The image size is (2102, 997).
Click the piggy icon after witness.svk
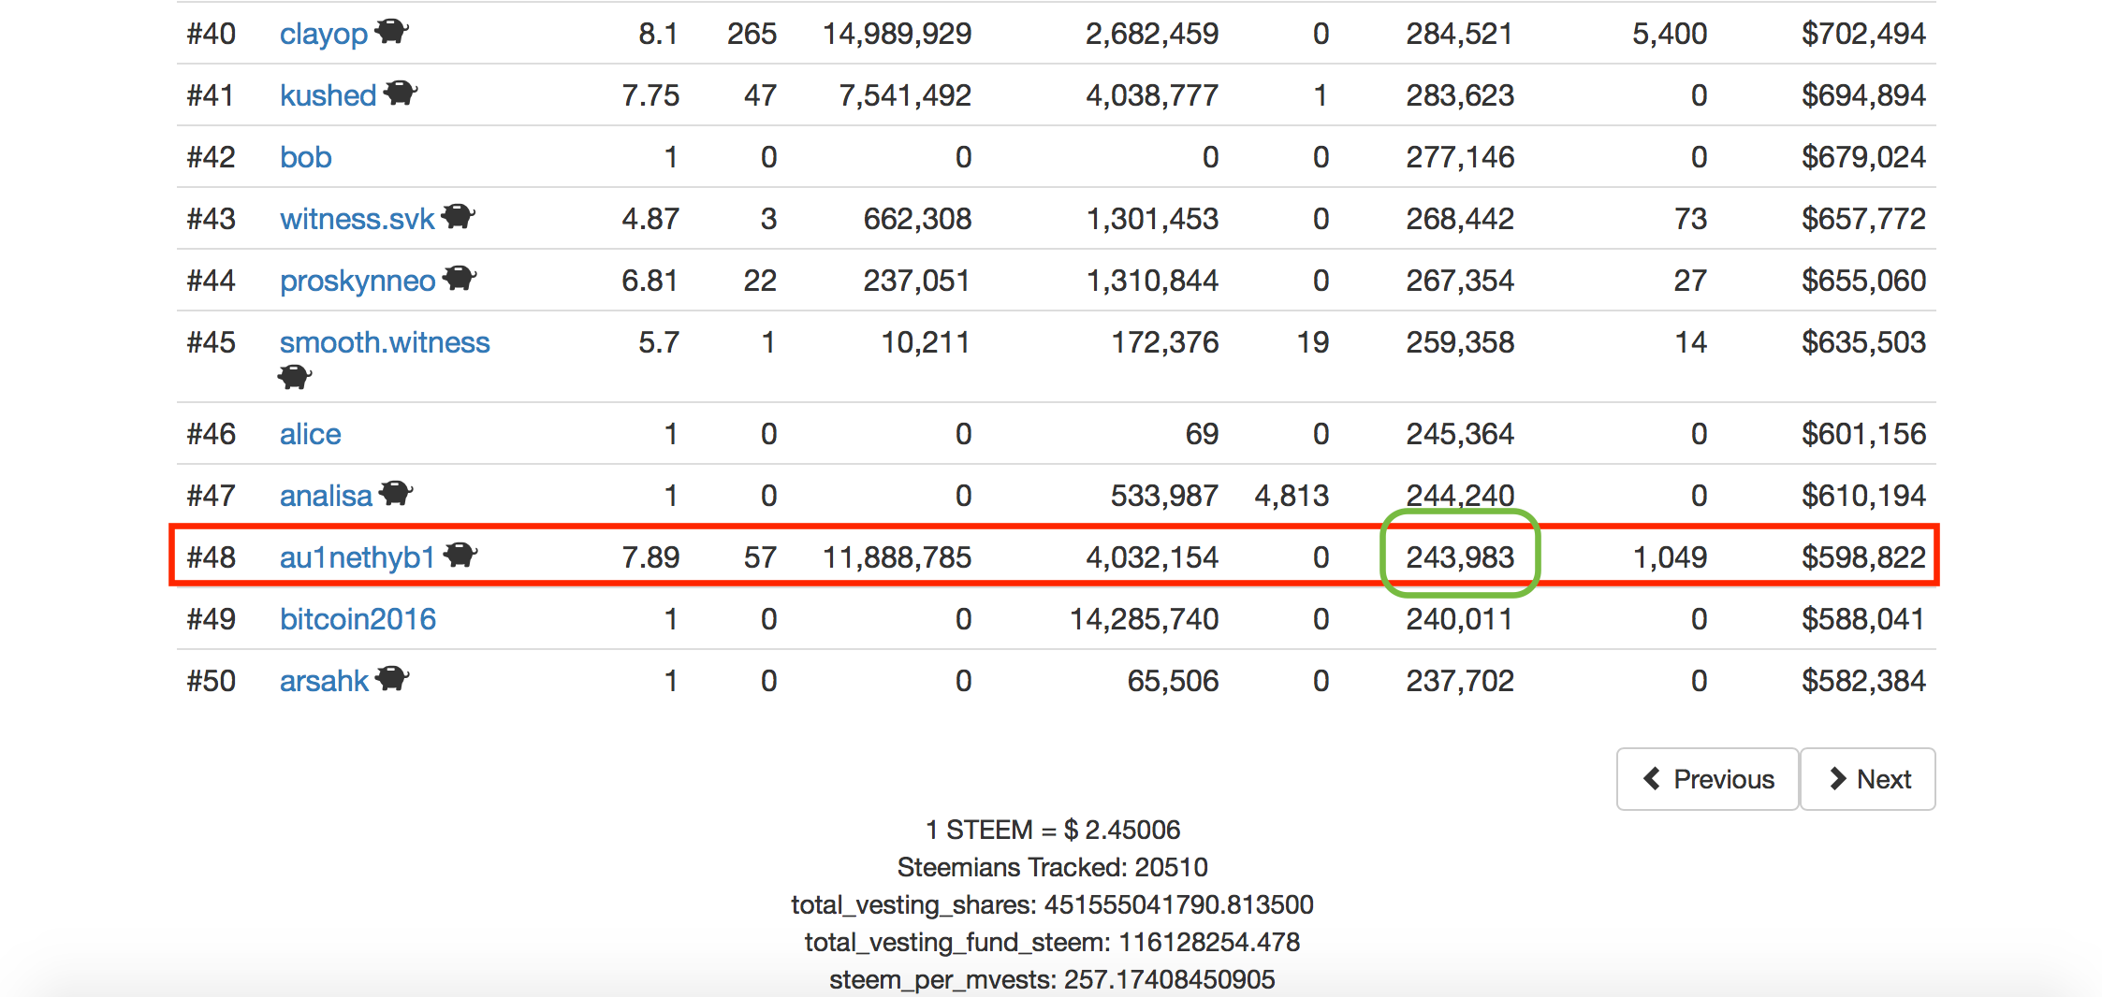(459, 217)
